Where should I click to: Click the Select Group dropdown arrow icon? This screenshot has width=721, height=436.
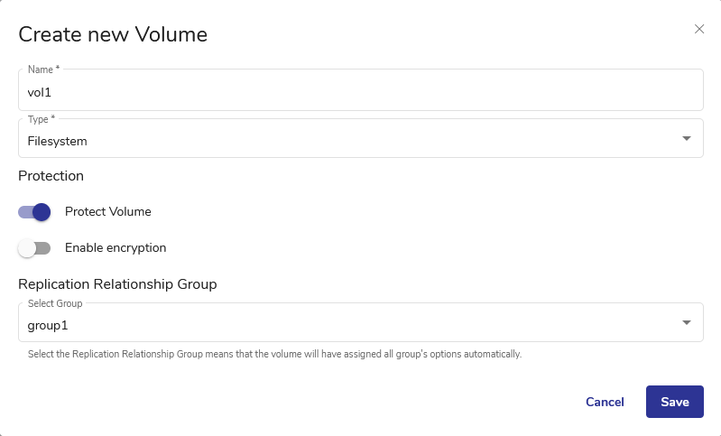click(x=687, y=323)
